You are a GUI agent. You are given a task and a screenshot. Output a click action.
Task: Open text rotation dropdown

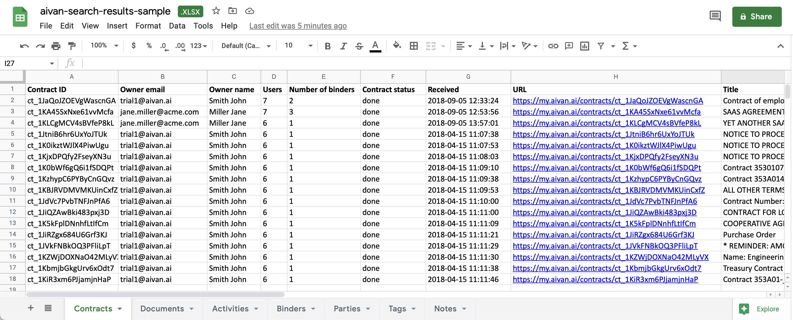(x=530, y=46)
